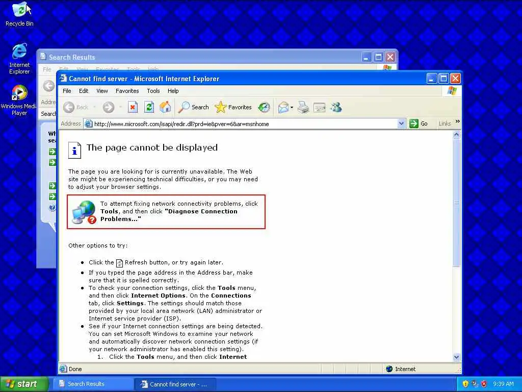The width and height of the screenshot is (522, 392).
Task: Click in the address URL field
Action: pyautogui.click(x=245, y=124)
